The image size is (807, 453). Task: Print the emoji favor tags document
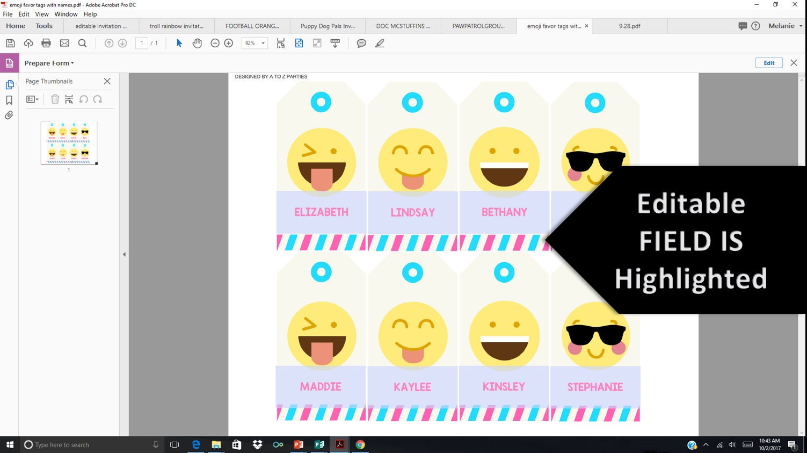[x=46, y=43]
